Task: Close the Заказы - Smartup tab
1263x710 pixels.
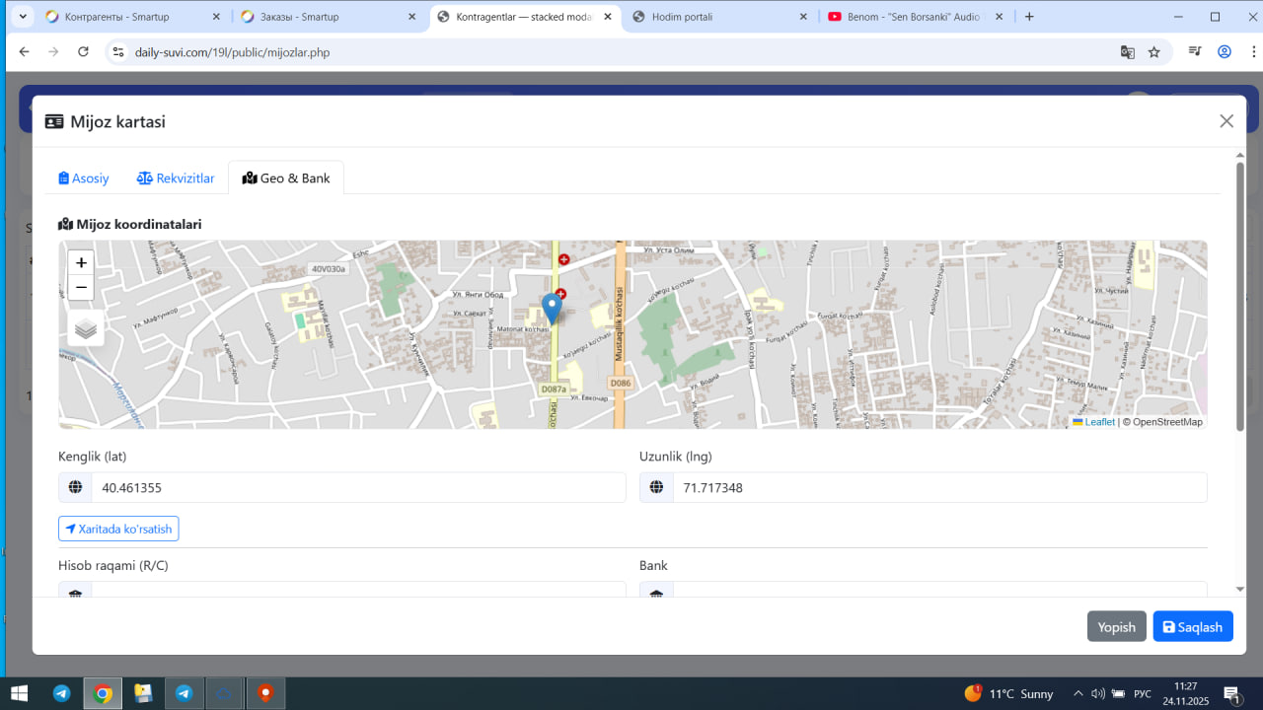Action: 411,17
